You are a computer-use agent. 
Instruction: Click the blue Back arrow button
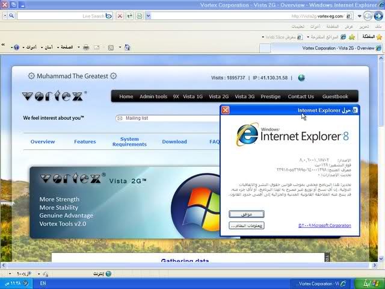(x=378, y=16)
